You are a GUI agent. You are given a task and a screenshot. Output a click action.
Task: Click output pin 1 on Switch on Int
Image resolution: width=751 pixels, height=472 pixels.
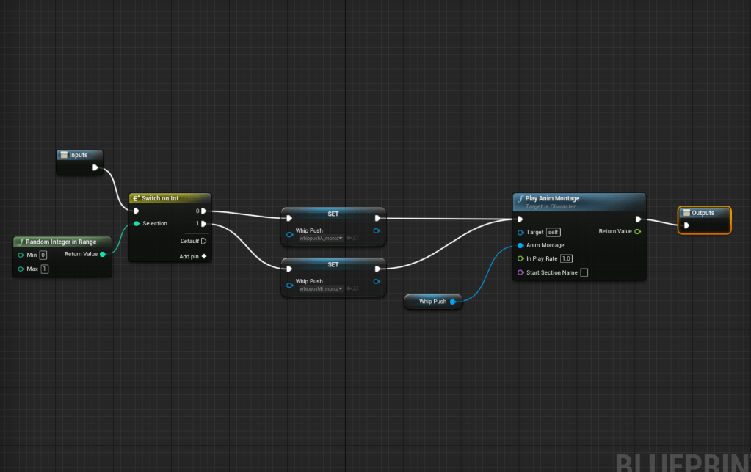pyautogui.click(x=203, y=224)
